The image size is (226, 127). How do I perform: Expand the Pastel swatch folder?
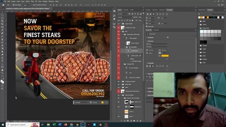point(199,46)
